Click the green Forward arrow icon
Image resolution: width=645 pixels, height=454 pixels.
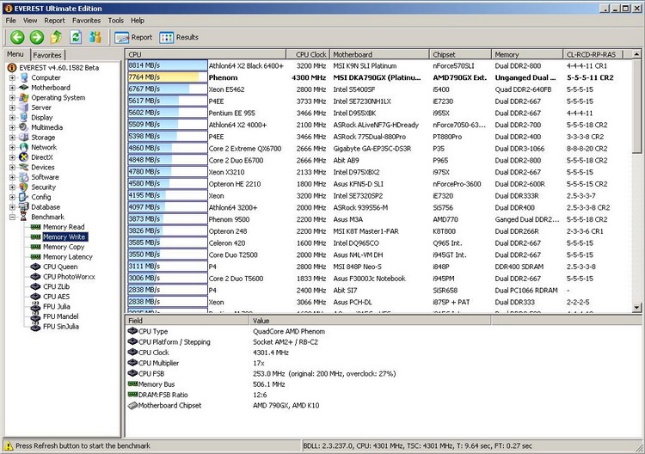(x=37, y=38)
